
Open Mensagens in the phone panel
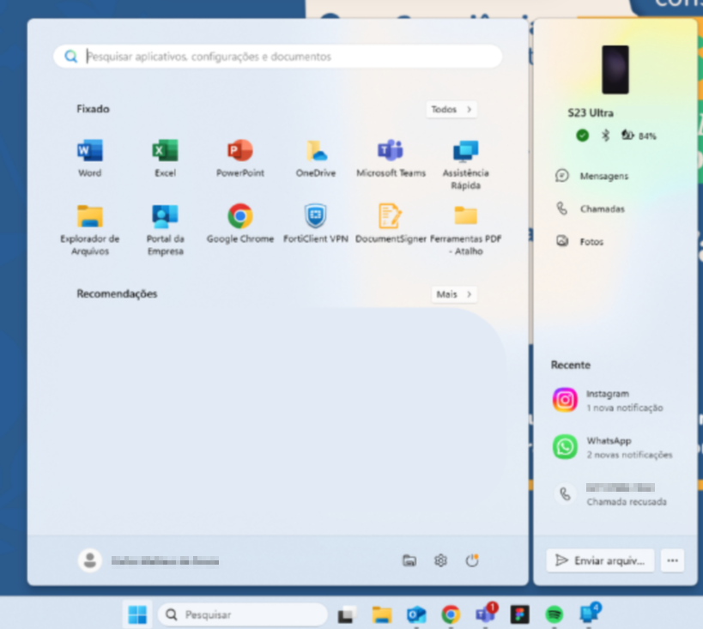pyautogui.click(x=603, y=176)
